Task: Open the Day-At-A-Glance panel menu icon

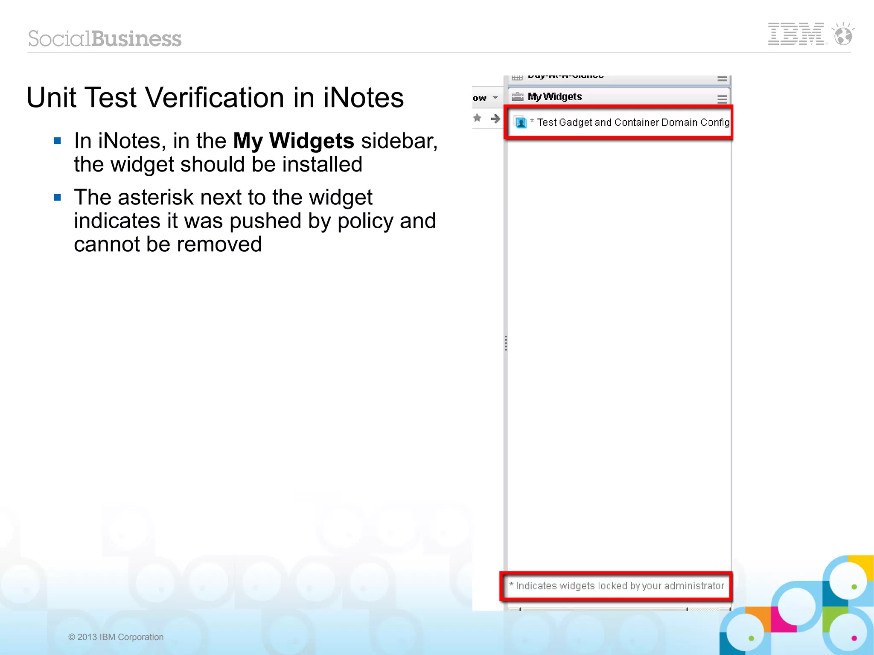Action: tap(722, 79)
